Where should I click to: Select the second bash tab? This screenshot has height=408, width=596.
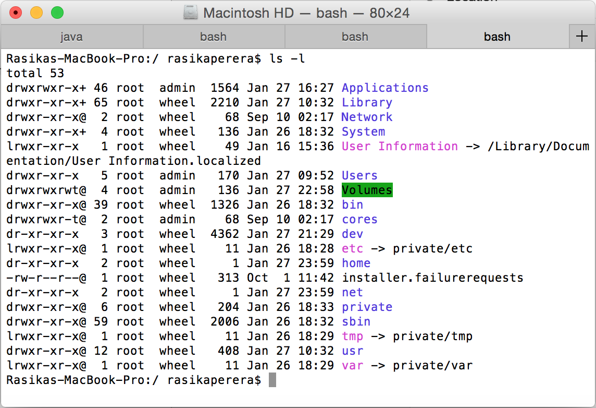click(213, 37)
